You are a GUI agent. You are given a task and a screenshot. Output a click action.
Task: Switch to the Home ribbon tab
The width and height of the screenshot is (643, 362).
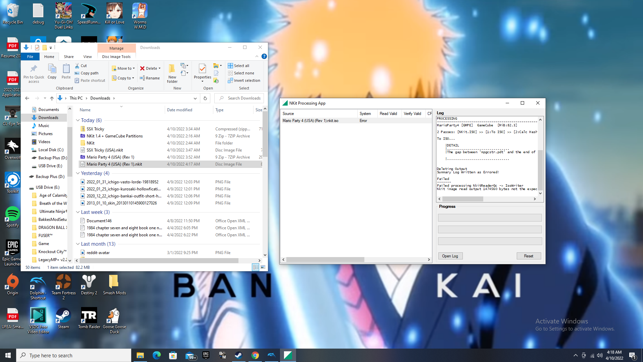49,57
